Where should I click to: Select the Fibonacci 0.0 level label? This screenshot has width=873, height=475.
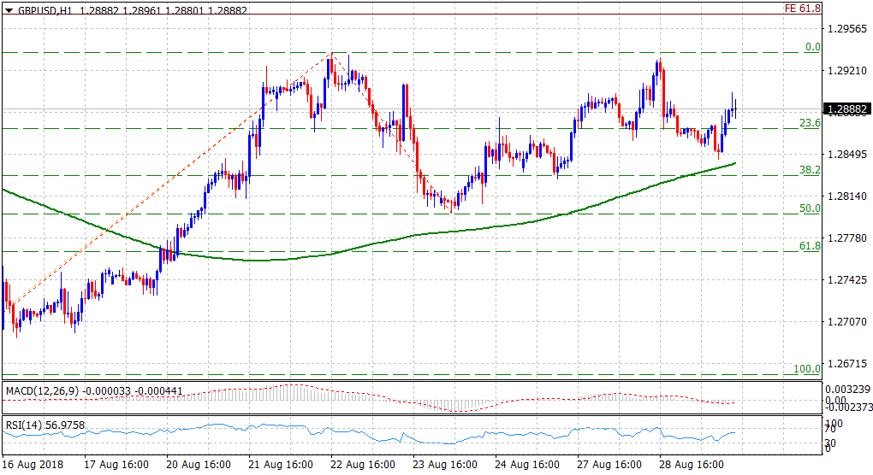pyautogui.click(x=813, y=47)
